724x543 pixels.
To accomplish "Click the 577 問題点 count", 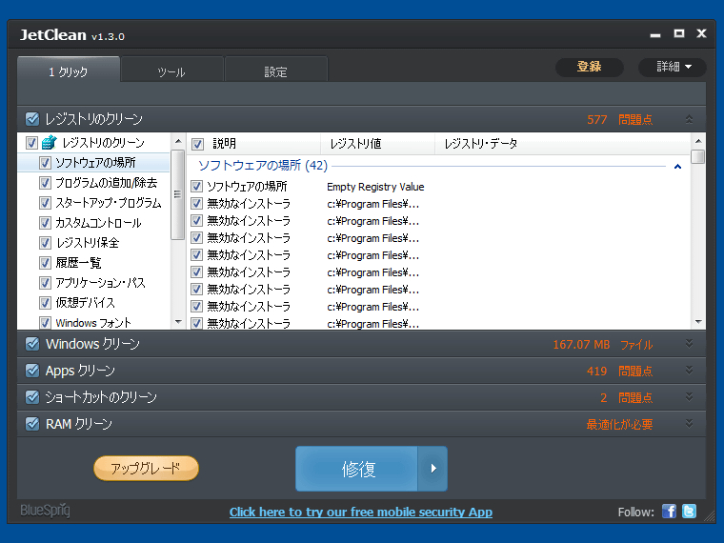I will (x=619, y=120).
